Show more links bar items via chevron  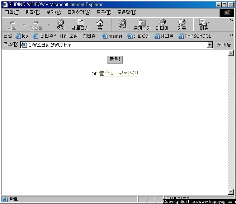tap(231, 35)
